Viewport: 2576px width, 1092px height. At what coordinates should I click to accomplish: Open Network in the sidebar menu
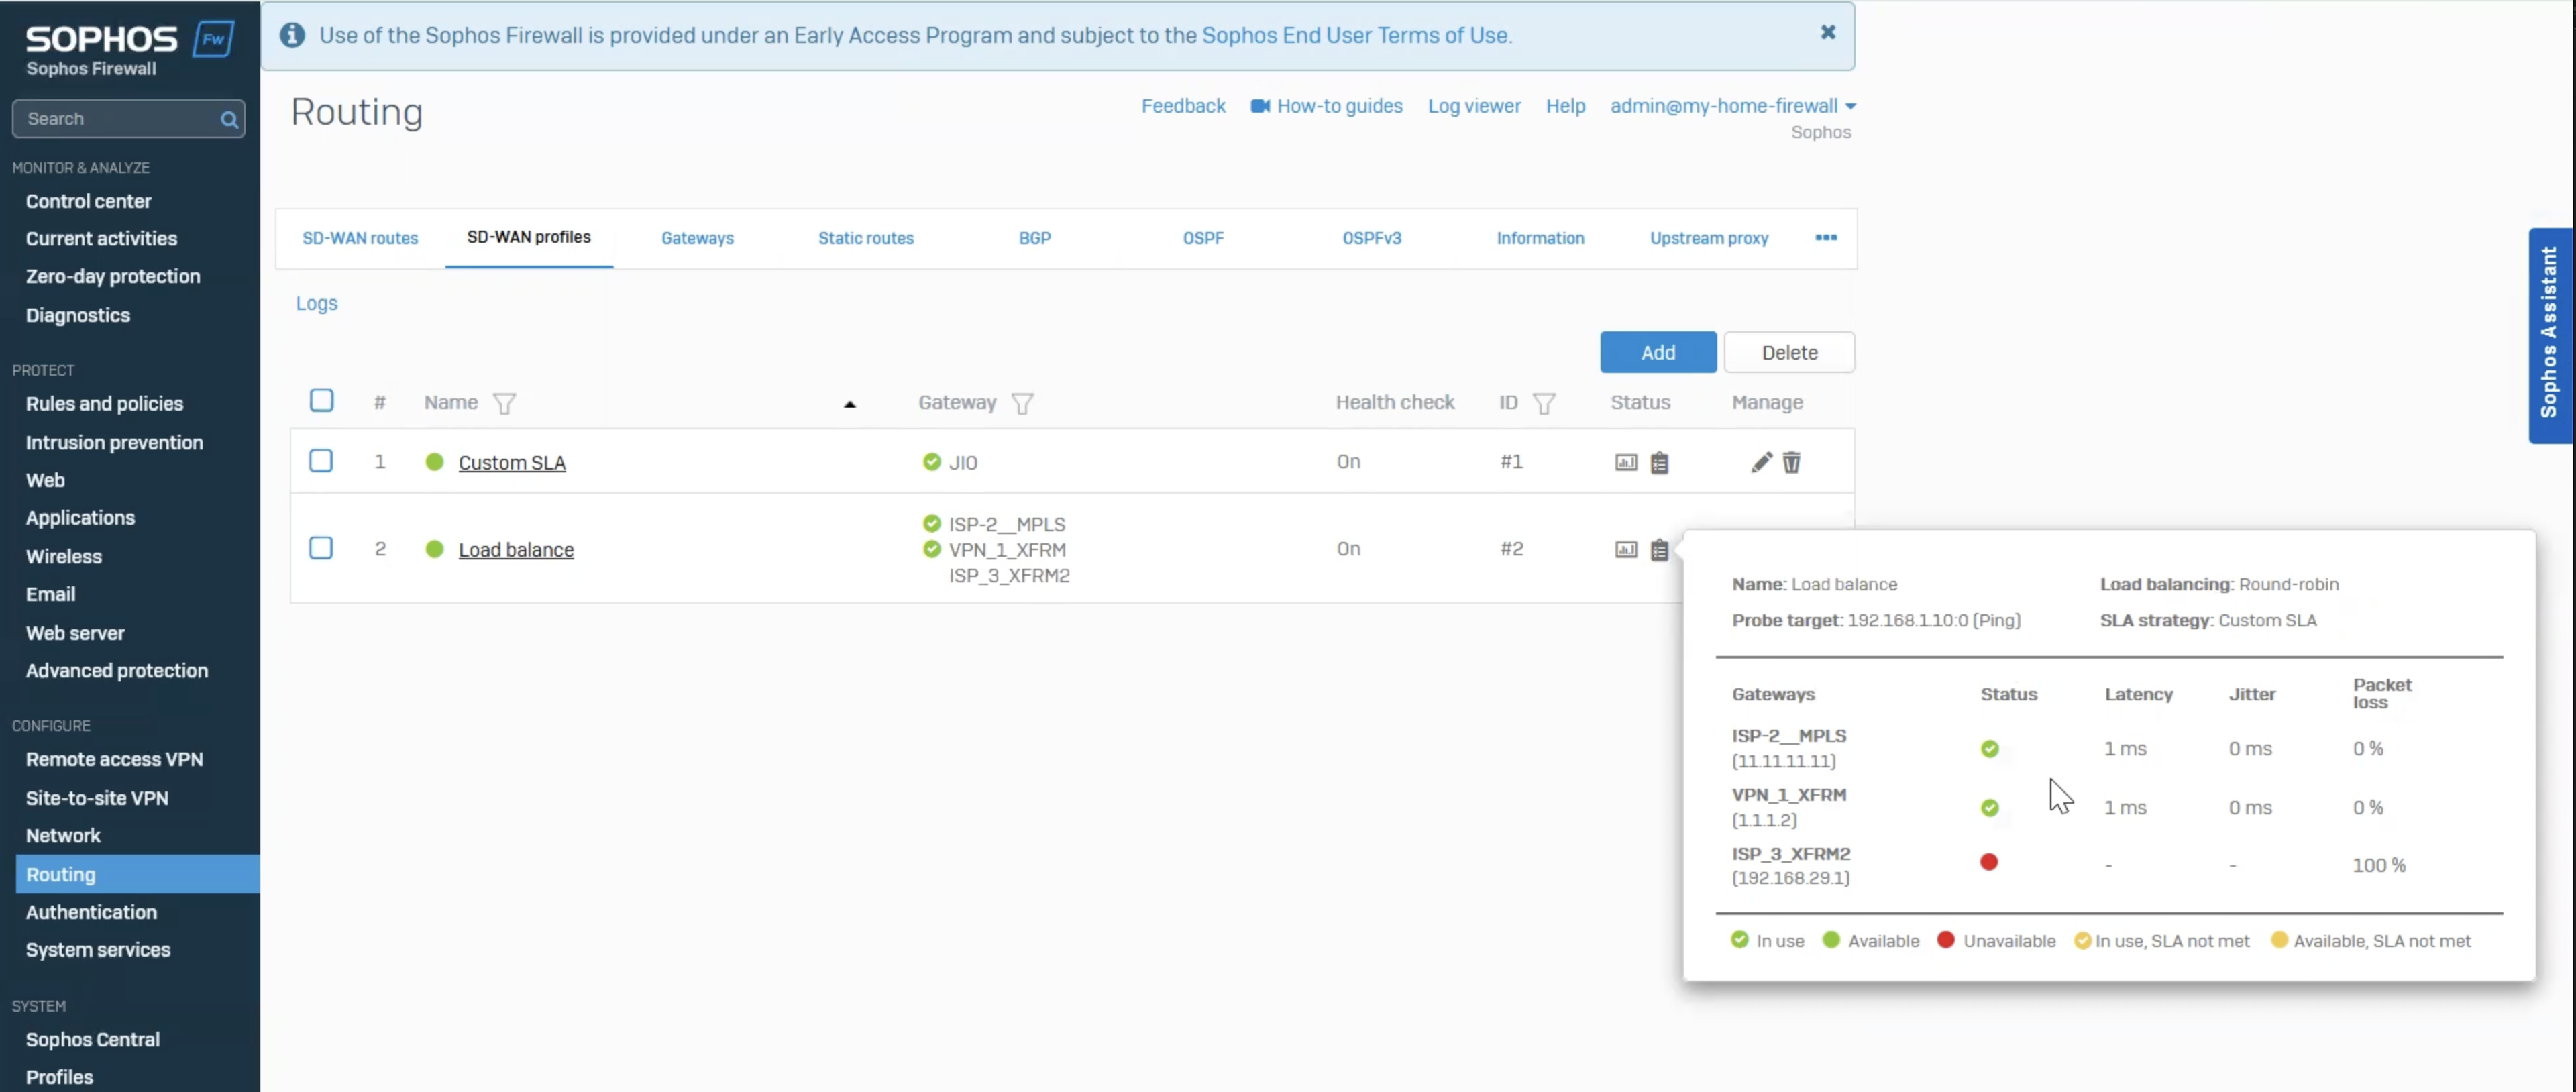coord(63,835)
